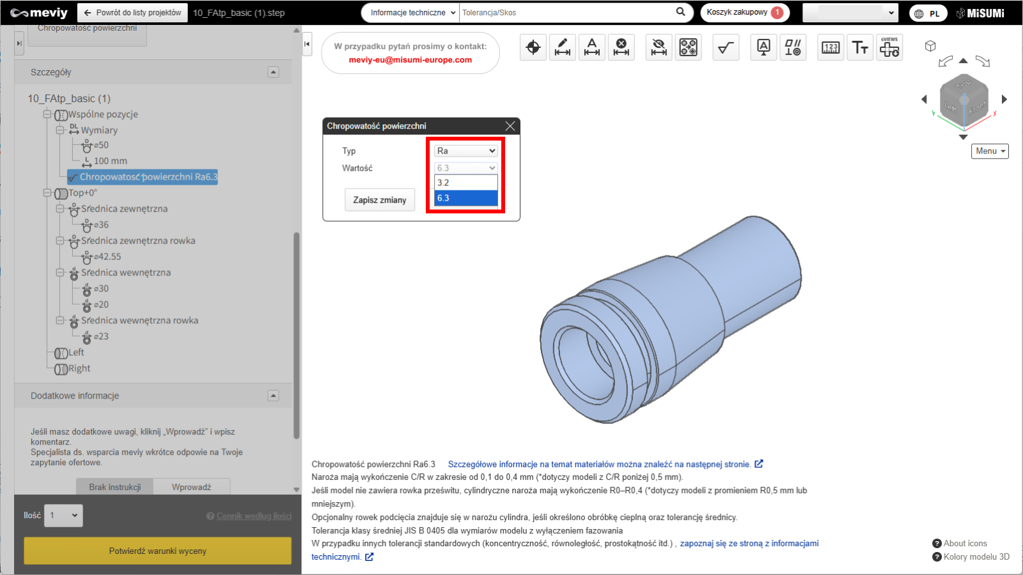Select the delete dimension tool icon

point(621,47)
